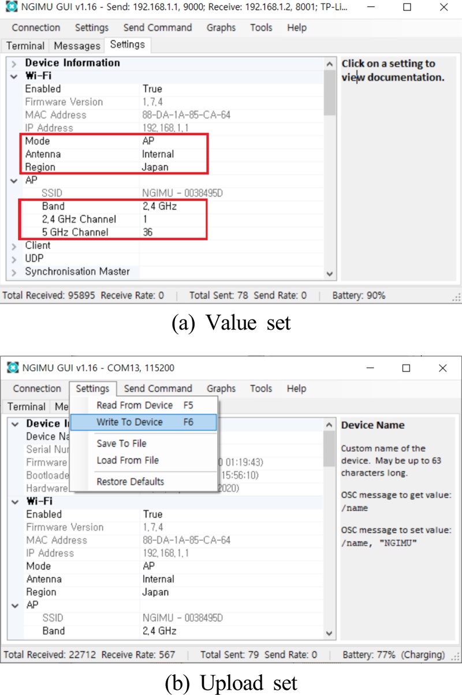The image size is (462, 695).
Task: Open Graphs menu in COM13 window
Action: coord(221,389)
